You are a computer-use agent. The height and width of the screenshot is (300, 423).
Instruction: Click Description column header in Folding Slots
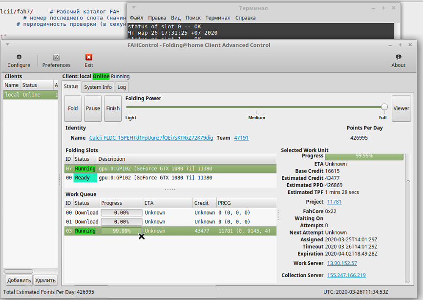coord(187,159)
